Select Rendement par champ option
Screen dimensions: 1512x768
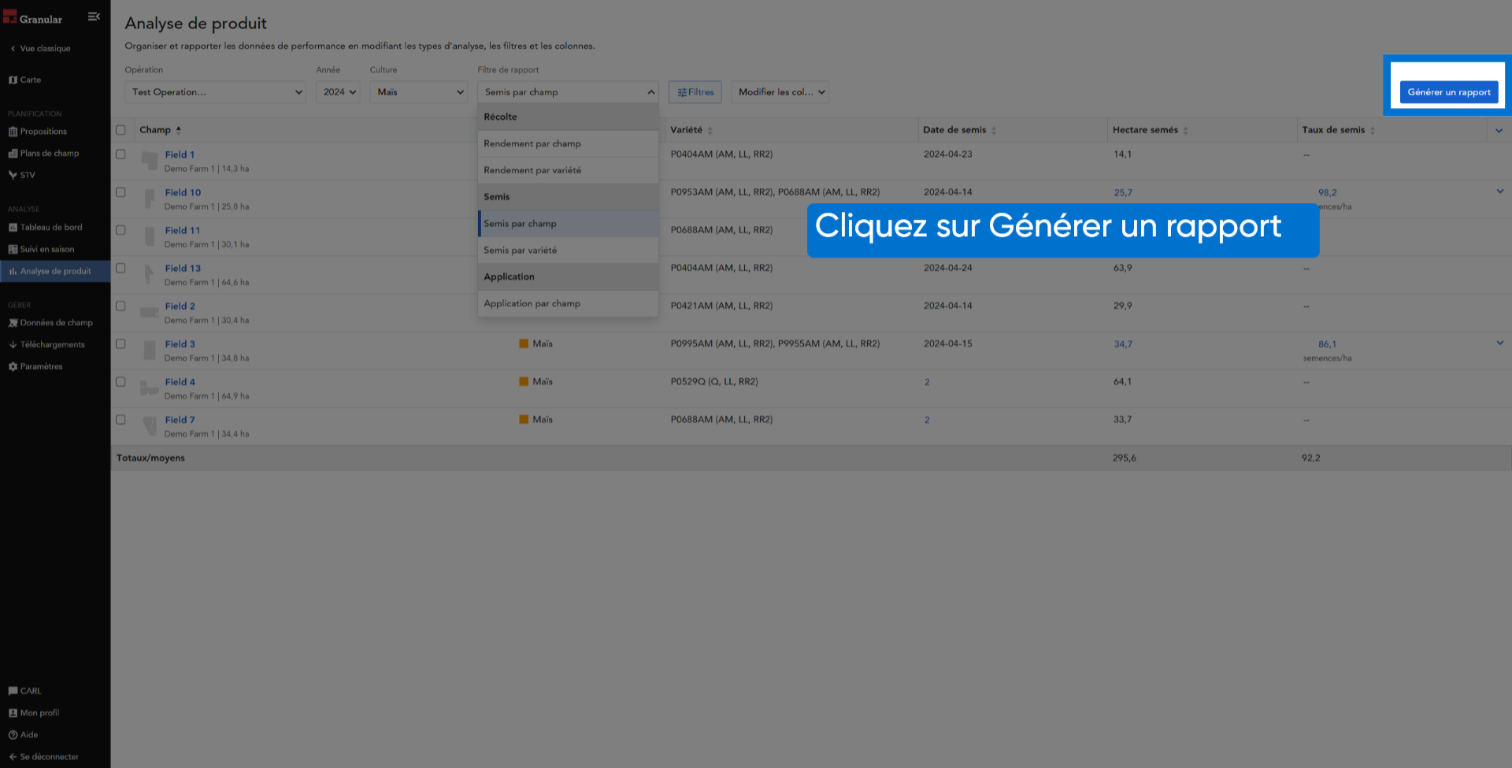coord(568,143)
